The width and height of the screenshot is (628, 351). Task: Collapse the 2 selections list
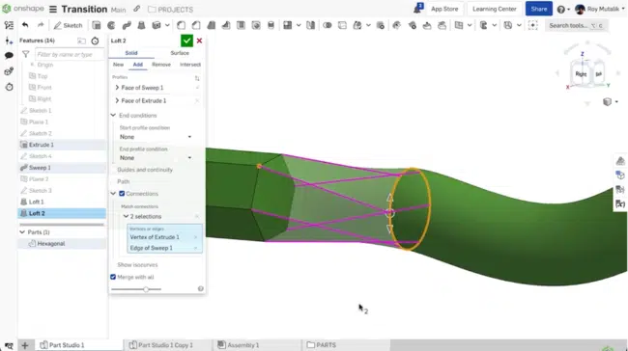pyautogui.click(x=126, y=216)
